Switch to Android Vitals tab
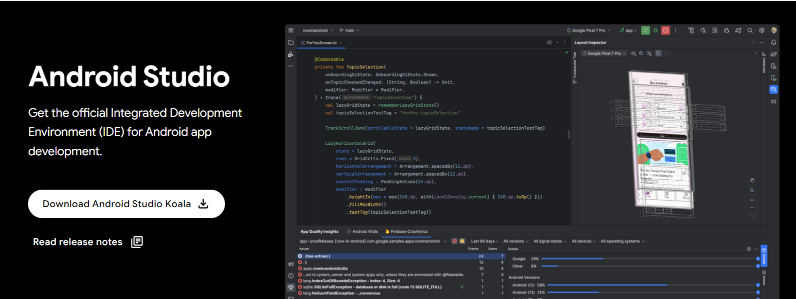The image size is (796, 299). click(x=362, y=232)
